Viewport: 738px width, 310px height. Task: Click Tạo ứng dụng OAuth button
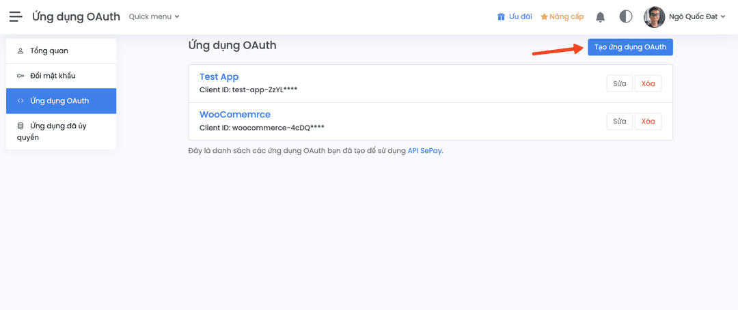coord(630,47)
